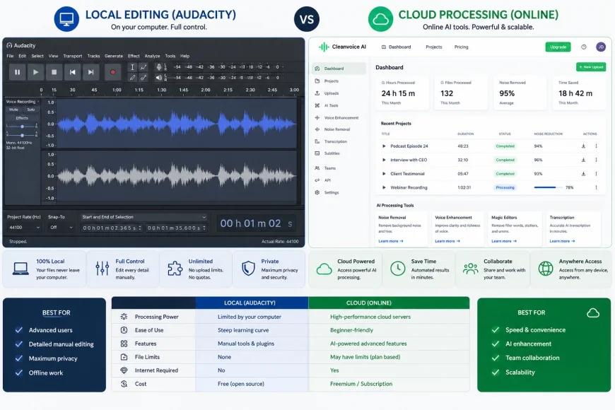Viewport: 615px width, 410px height.
Task: Open the Transport menu
Action: click(73, 56)
